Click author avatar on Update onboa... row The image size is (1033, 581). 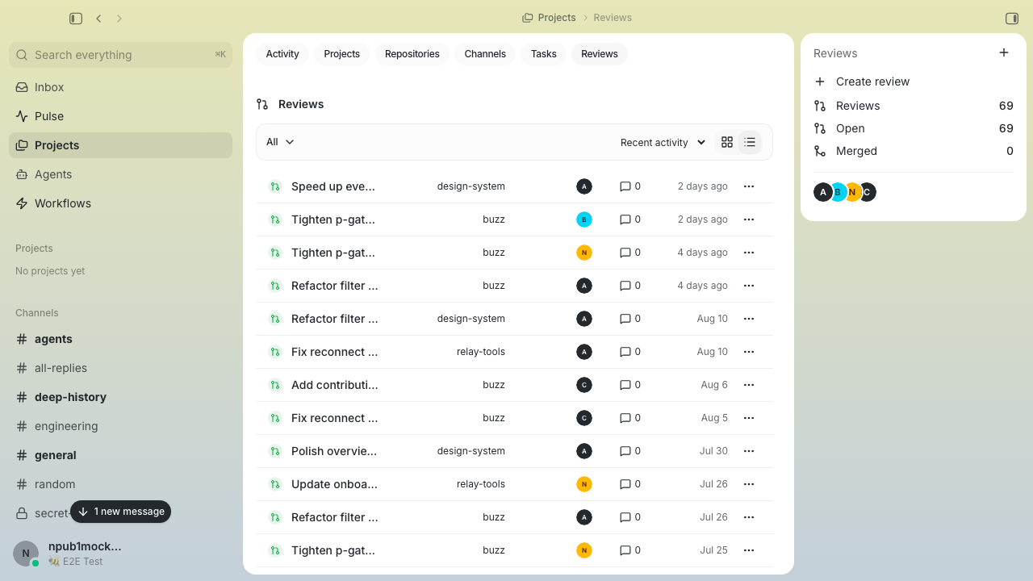tap(584, 484)
